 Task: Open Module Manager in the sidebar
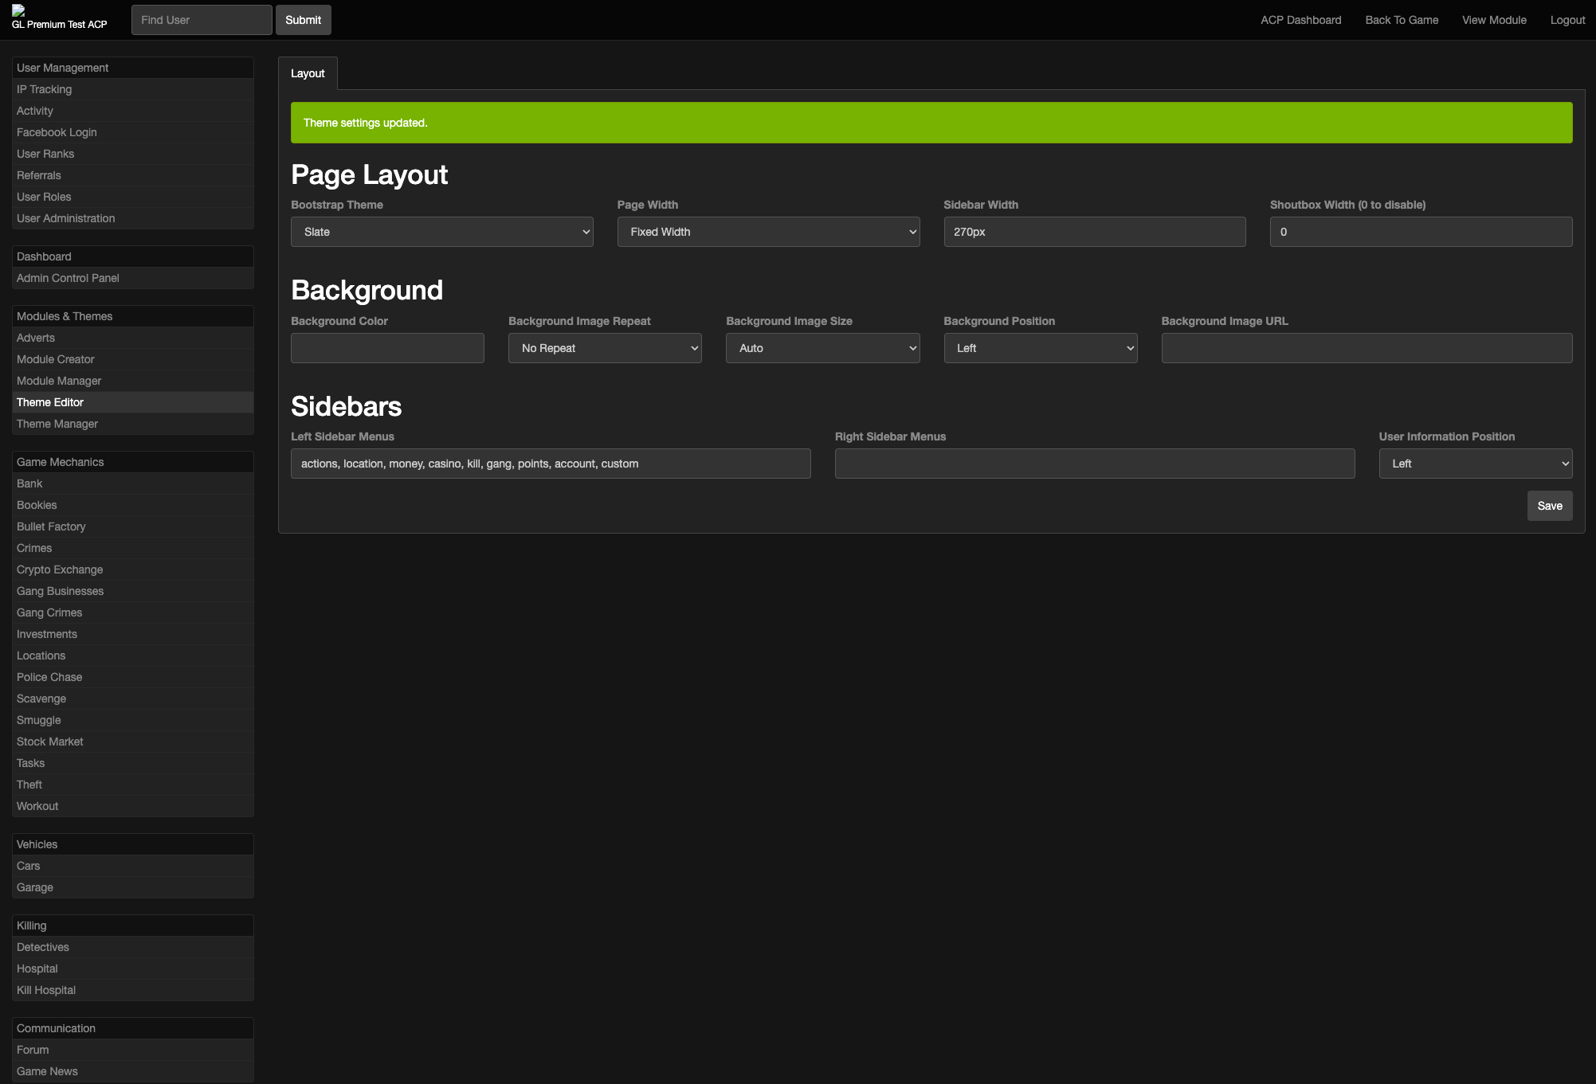tap(59, 381)
